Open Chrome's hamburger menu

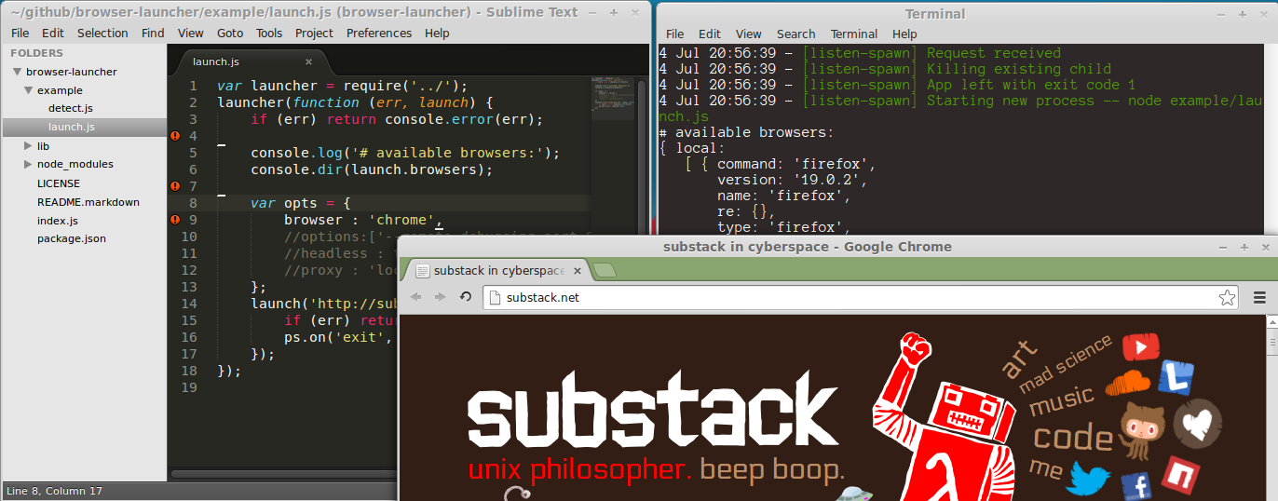click(x=1259, y=298)
